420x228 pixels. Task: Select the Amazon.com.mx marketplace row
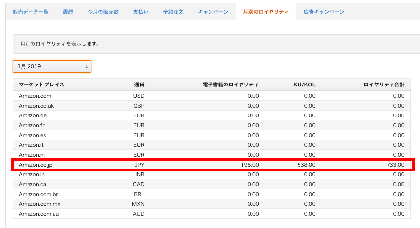point(211,204)
